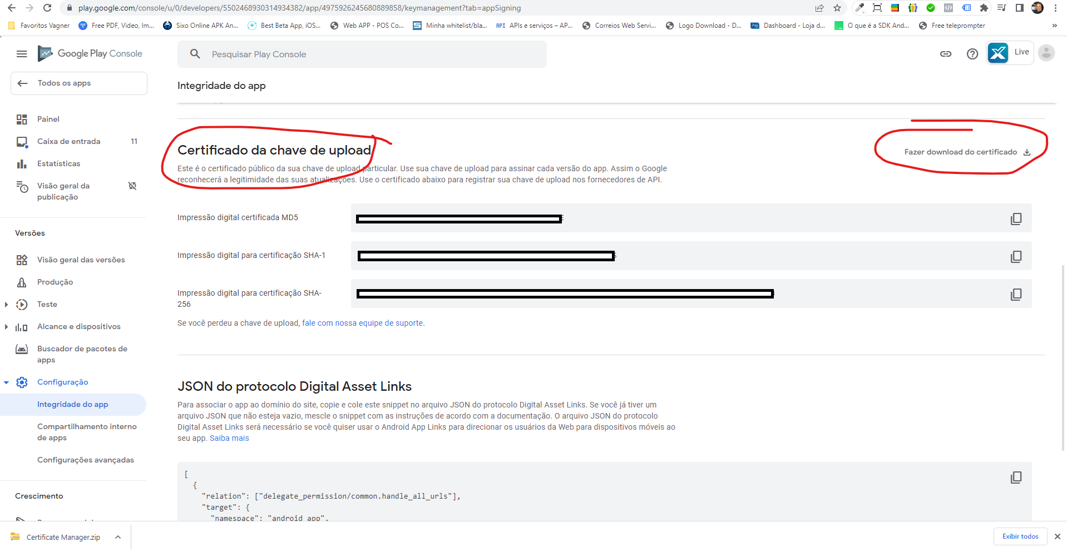Open the support team contact link
This screenshot has height=552, width=1067.
click(362, 323)
